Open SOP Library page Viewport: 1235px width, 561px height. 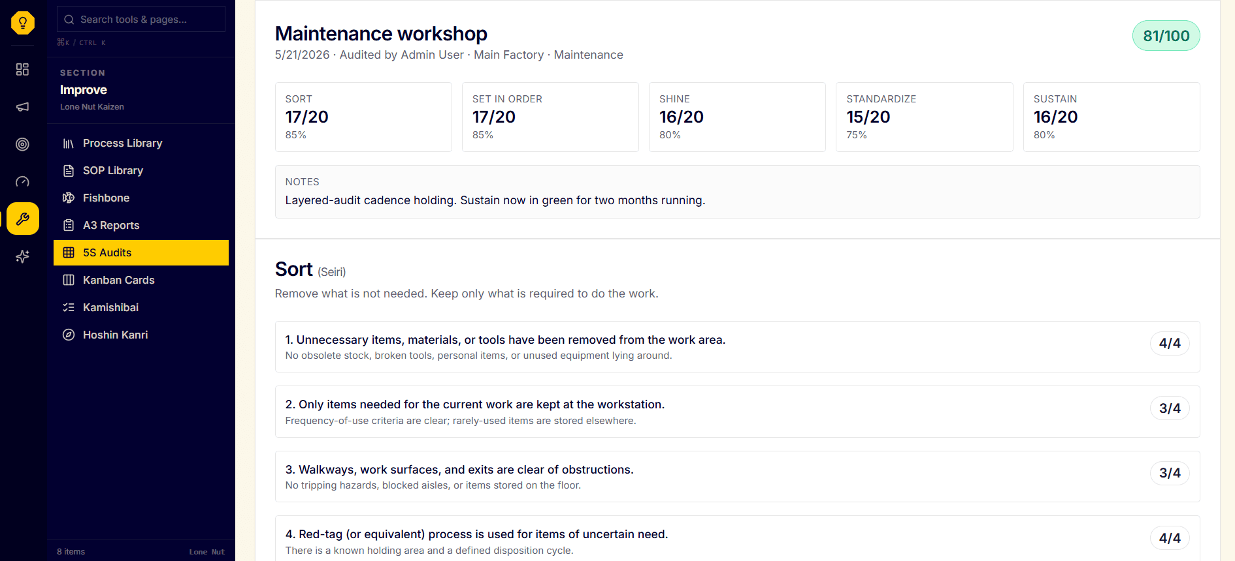click(141, 171)
